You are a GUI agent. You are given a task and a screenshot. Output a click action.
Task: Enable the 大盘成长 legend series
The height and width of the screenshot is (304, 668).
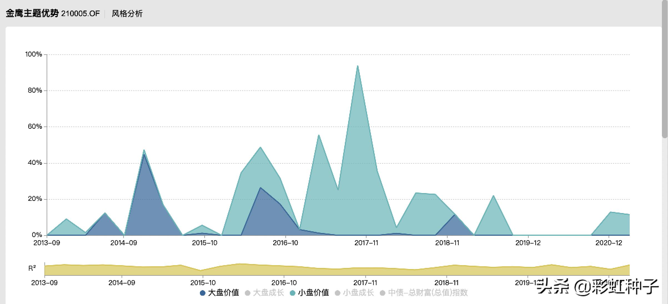[268, 293]
